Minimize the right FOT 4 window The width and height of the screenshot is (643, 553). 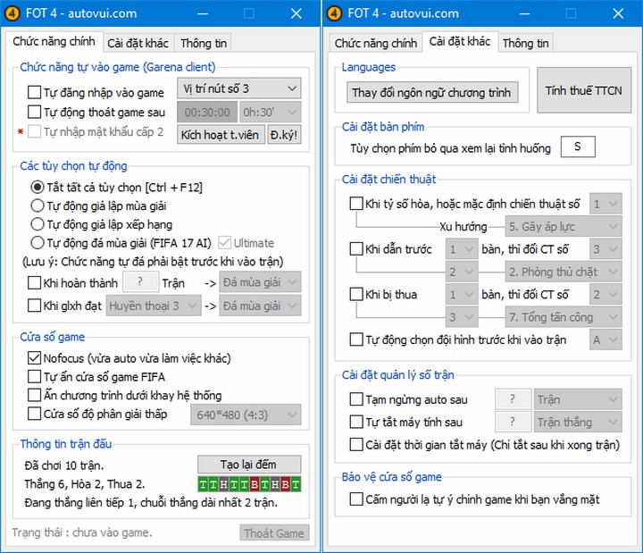(524, 13)
